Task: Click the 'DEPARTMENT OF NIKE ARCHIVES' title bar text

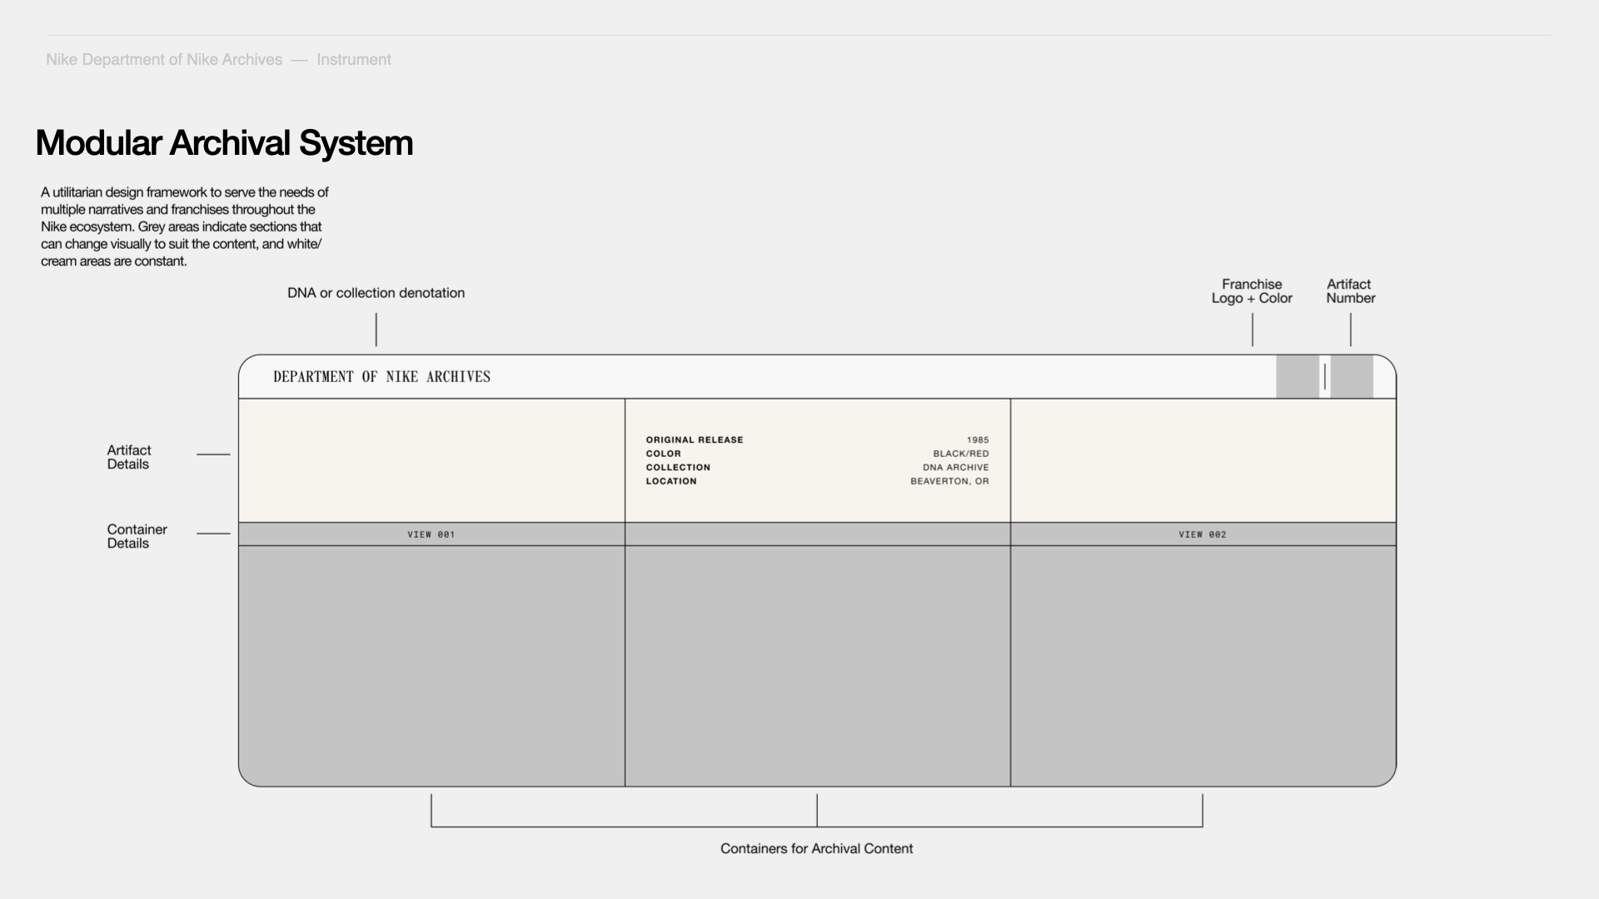Action: click(381, 377)
